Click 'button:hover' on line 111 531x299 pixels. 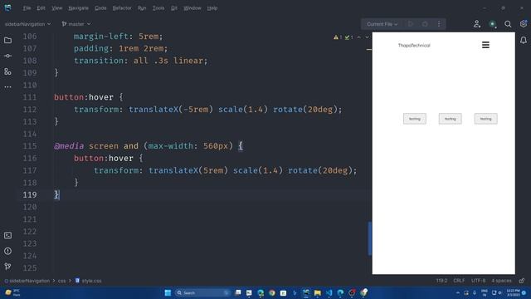(84, 97)
